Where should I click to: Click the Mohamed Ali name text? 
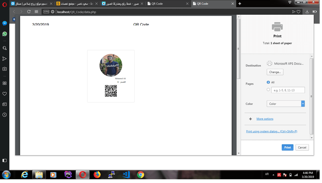[120, 78]
